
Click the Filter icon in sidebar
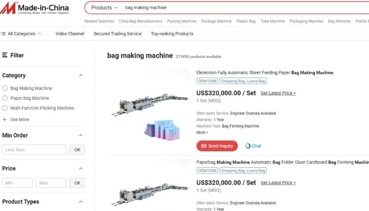pos(5,55)
